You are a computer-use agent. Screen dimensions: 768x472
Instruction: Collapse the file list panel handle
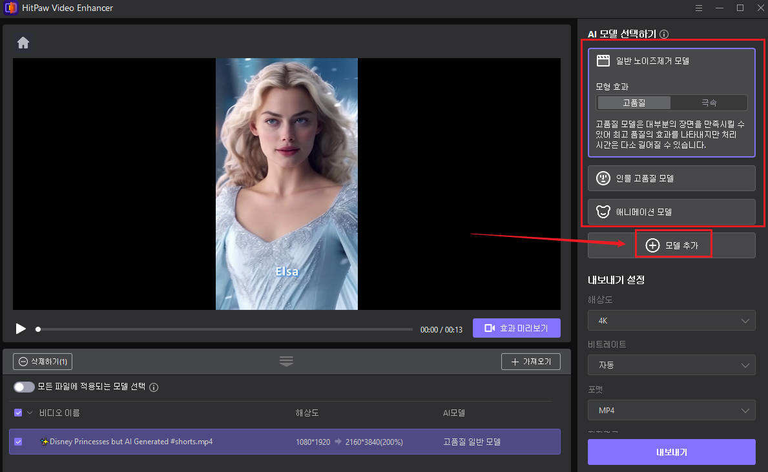[x=287, y=362]
